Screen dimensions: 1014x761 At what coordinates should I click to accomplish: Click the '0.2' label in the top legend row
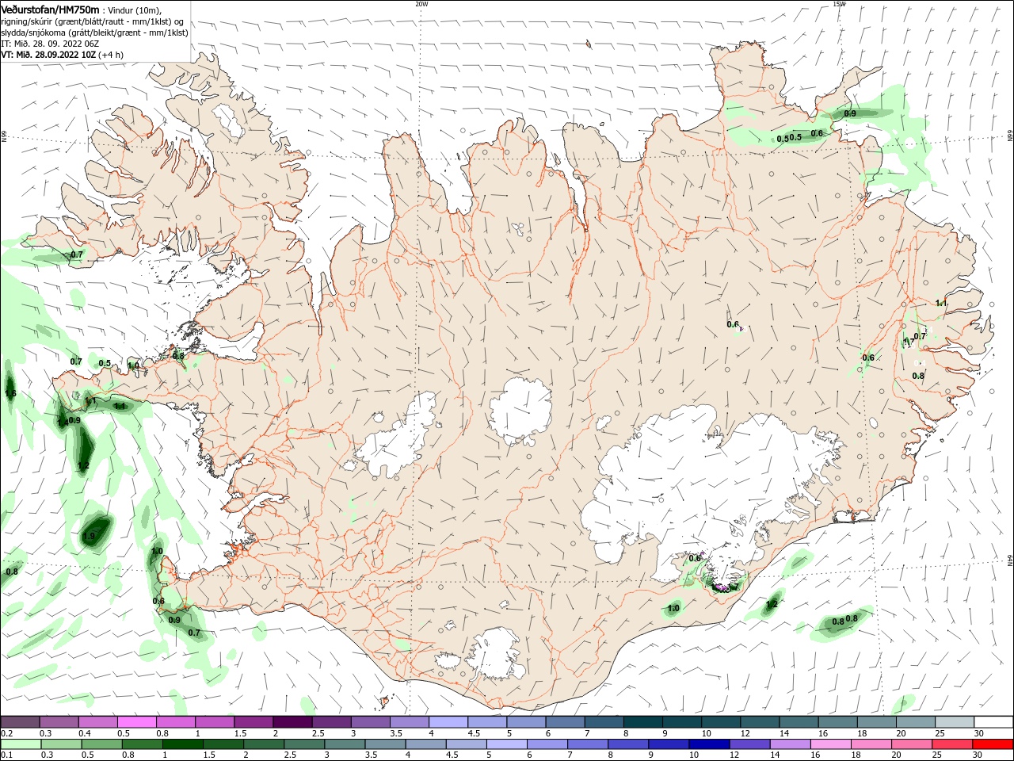[x=7, y=733]
